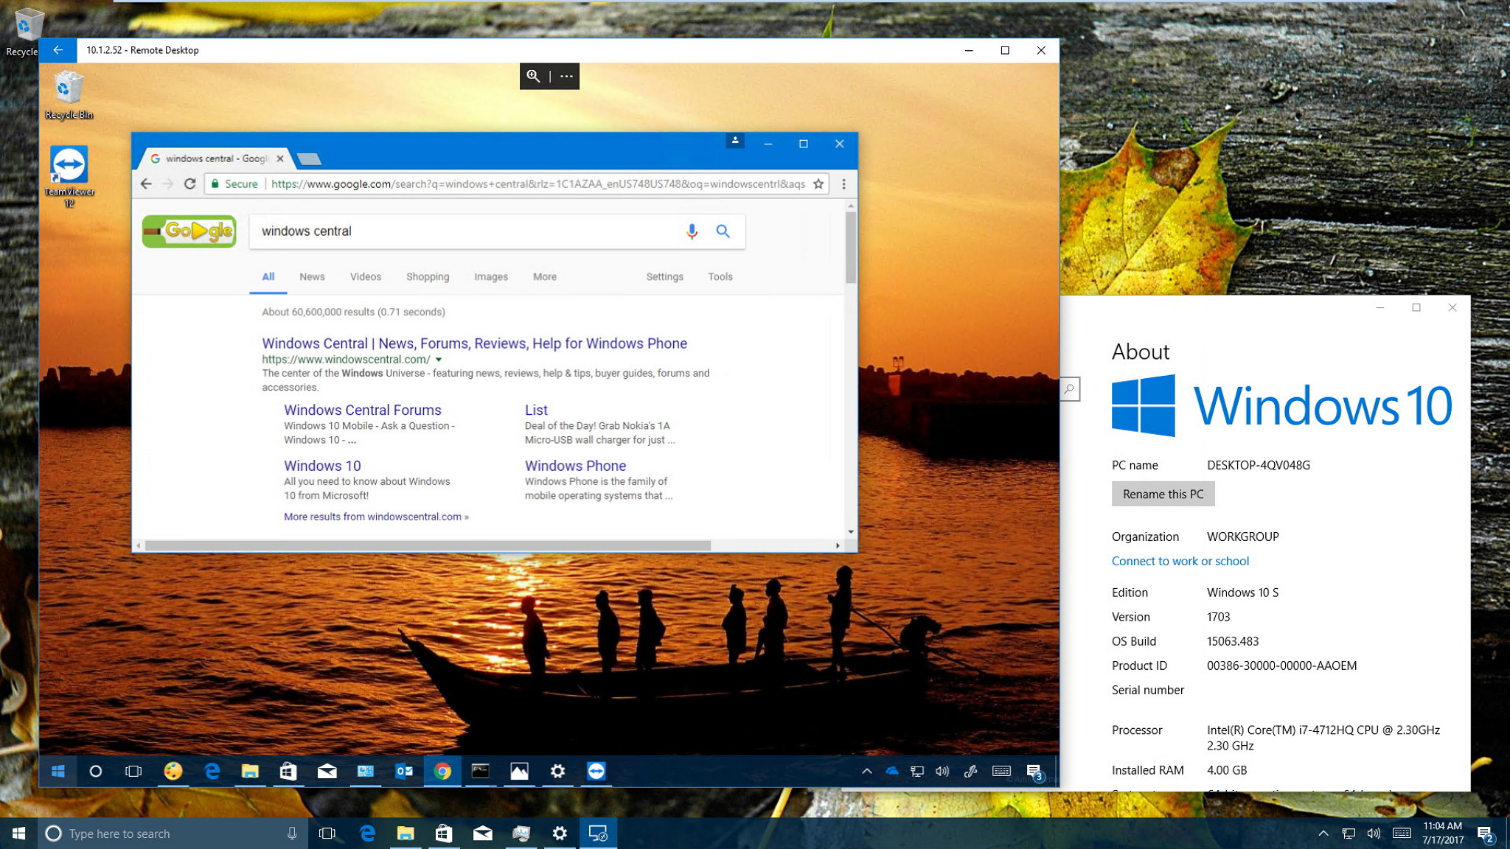Open the Windows Central Forums sitelink

pos(363,410)
